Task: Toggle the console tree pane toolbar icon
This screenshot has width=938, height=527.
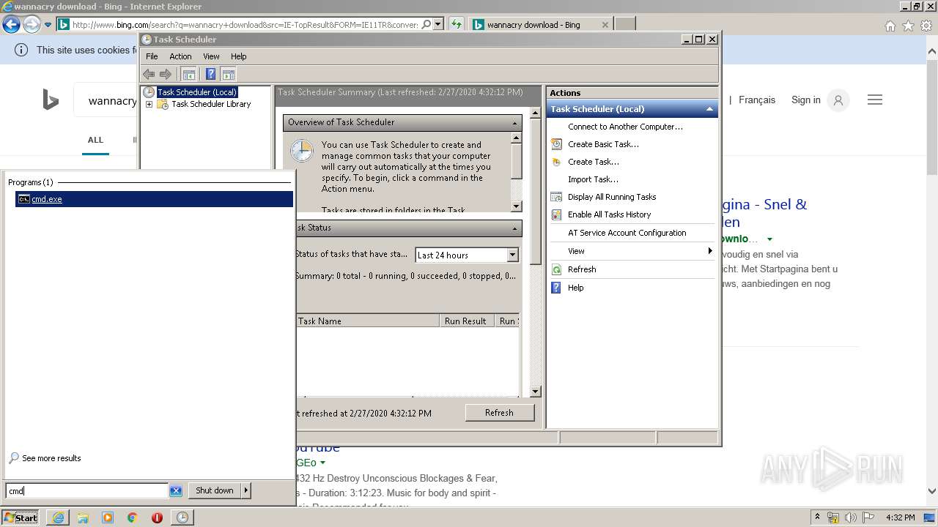Action: point(189,74)
